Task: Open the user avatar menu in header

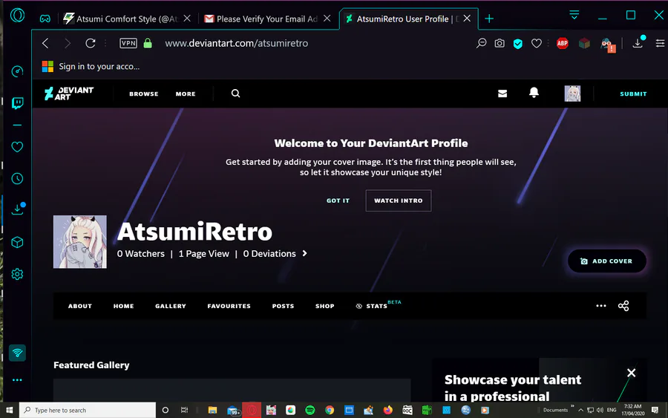Action: (572, 94)
